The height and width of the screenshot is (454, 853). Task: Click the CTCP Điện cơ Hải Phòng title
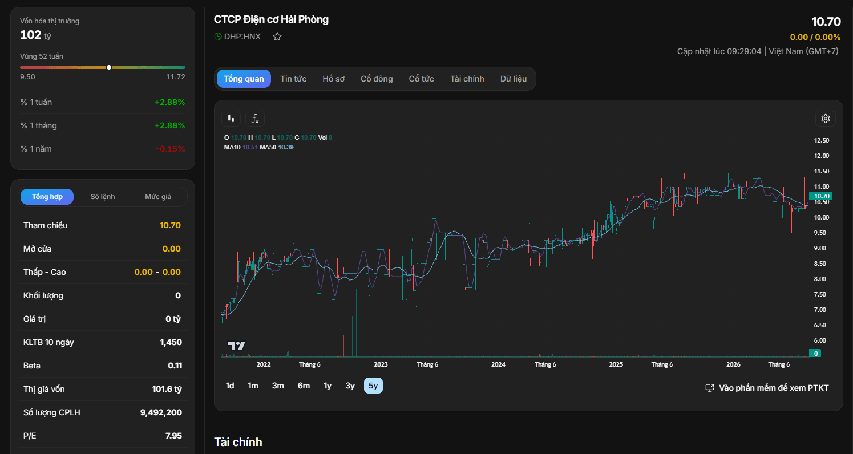click(x=271, y=19)
